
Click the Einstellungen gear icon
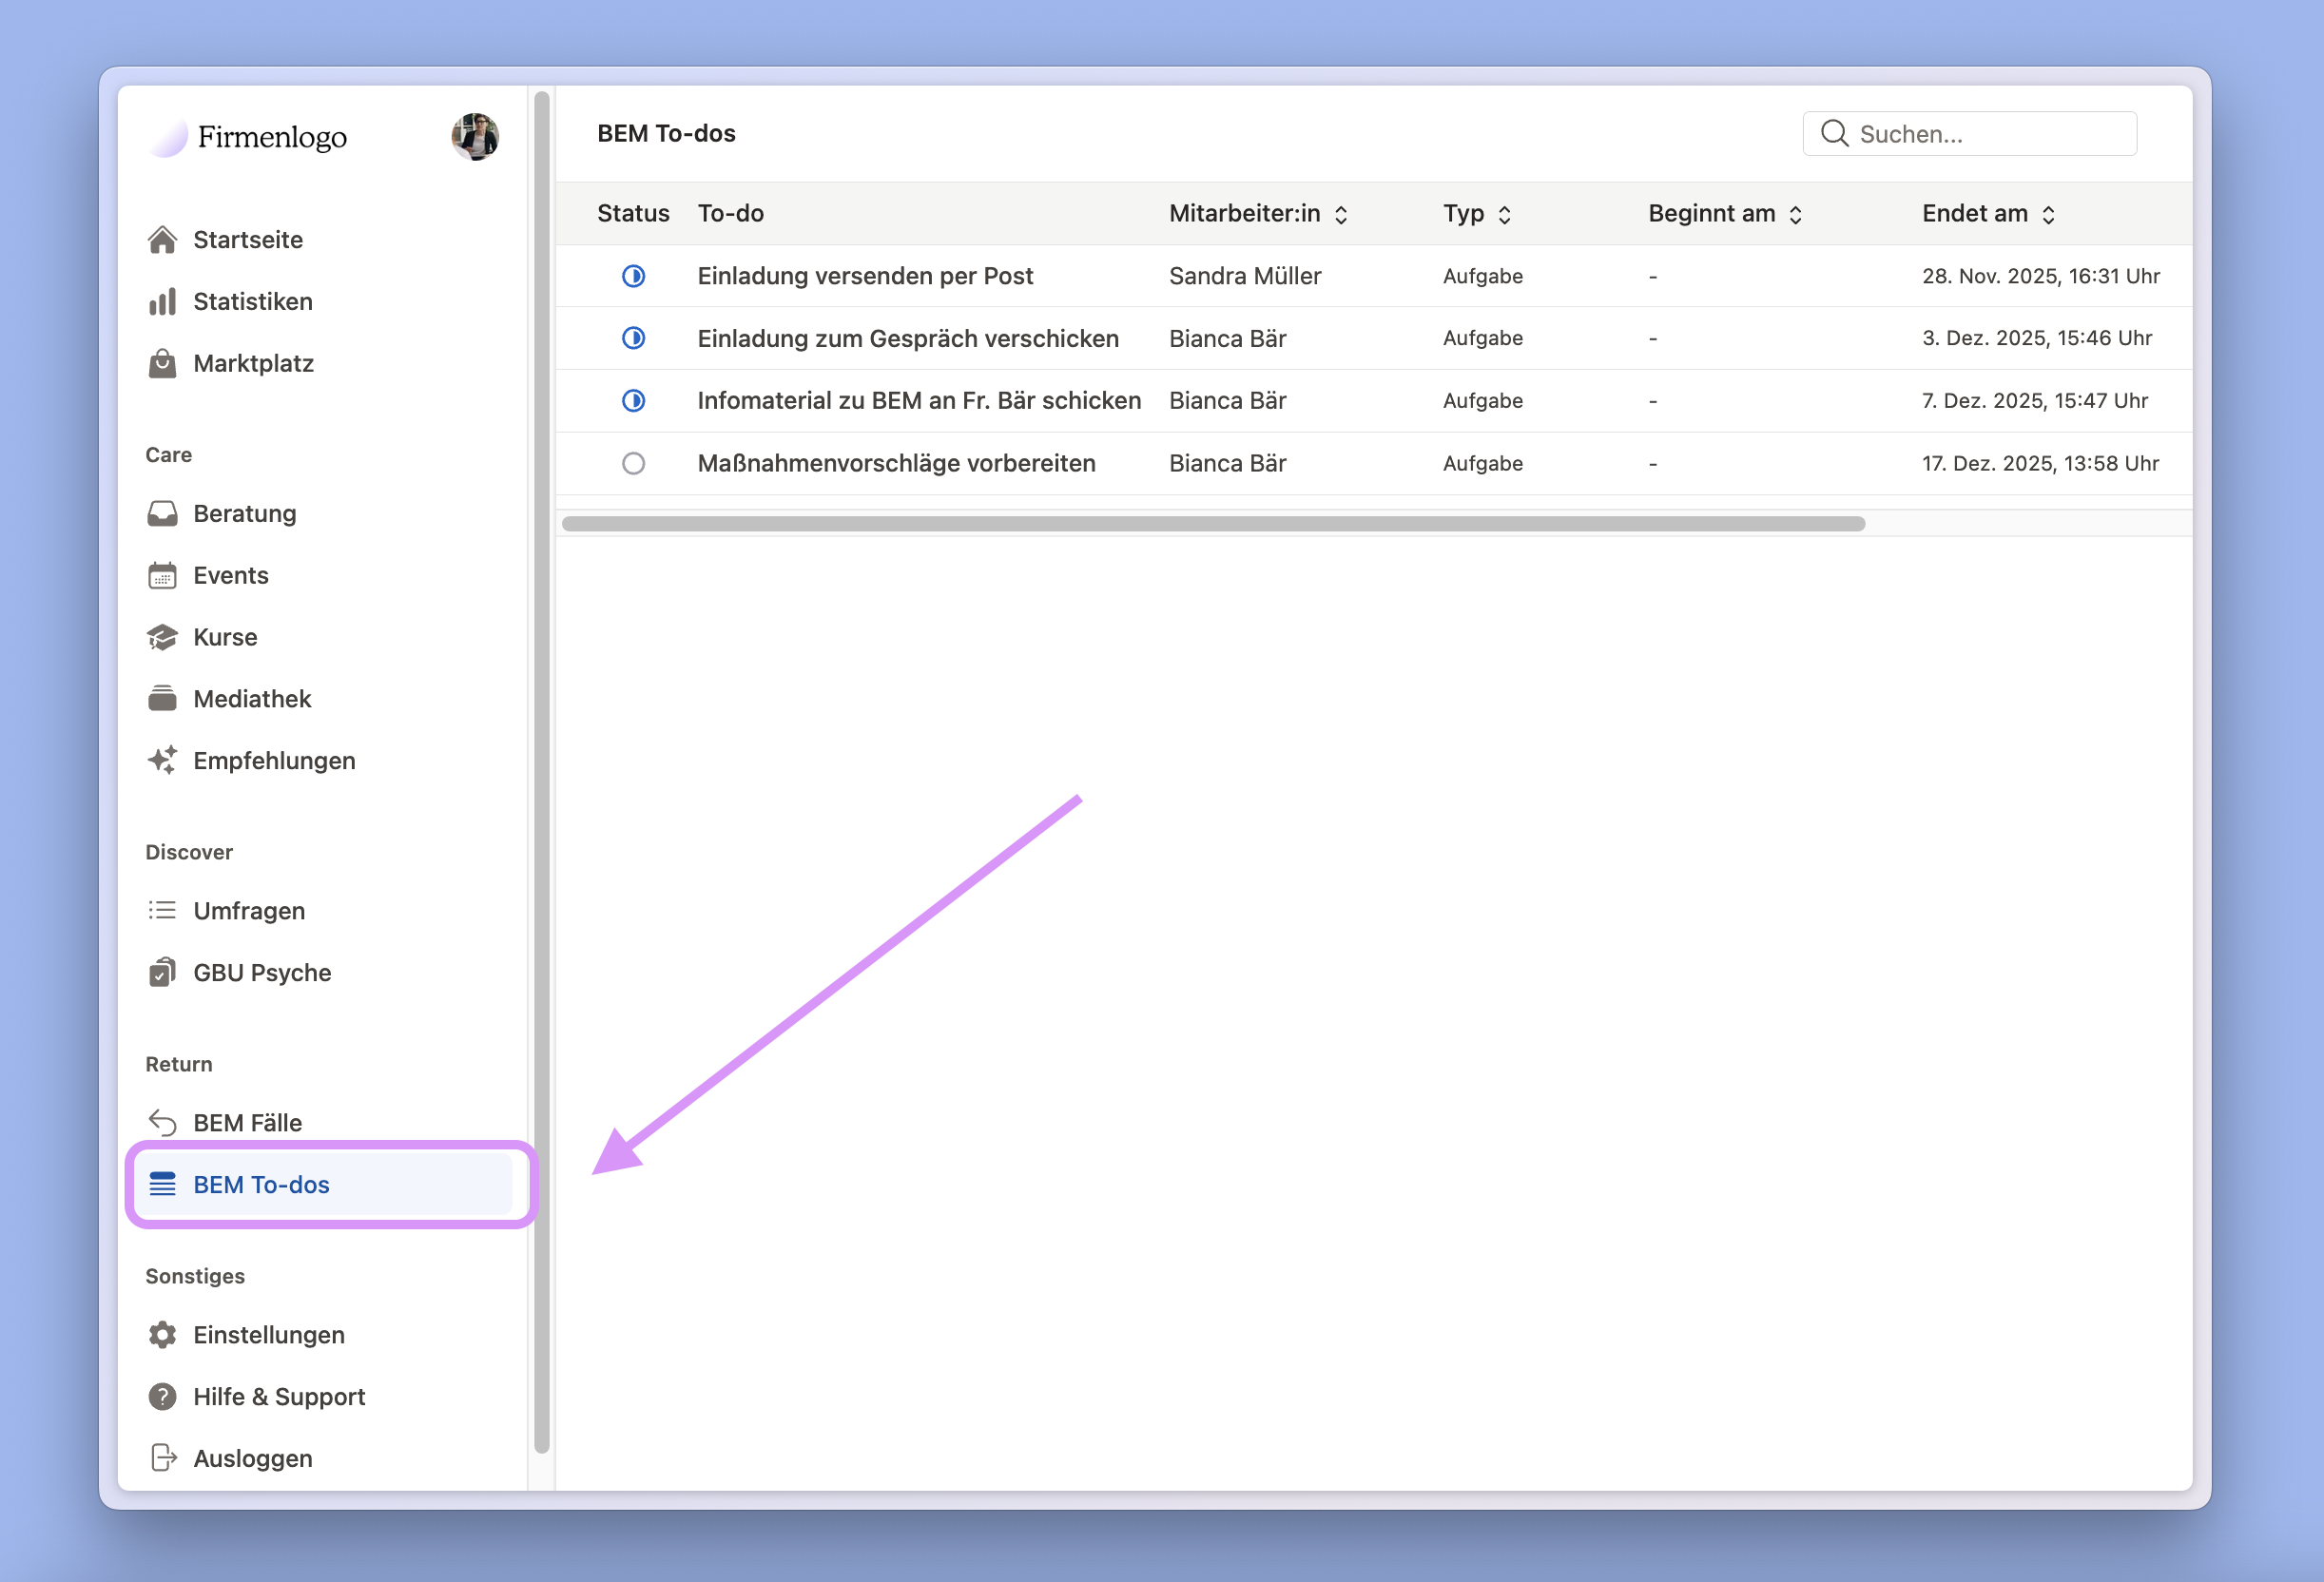pyautogui.click(x=162, y=1335)
